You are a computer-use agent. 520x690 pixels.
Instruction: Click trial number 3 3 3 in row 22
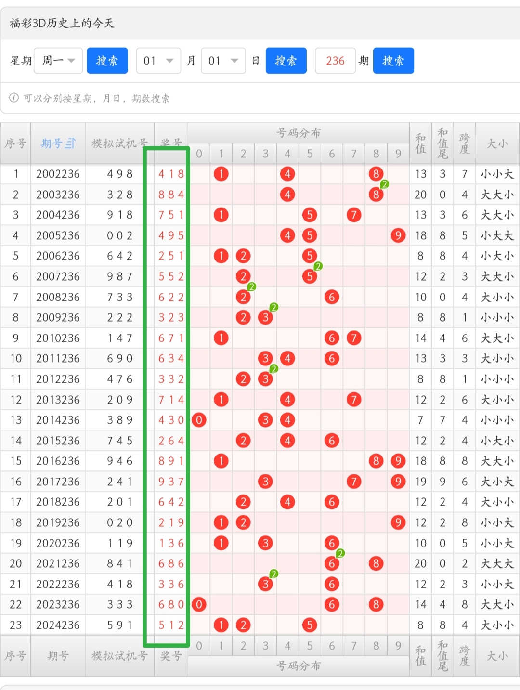click(119, 604)
